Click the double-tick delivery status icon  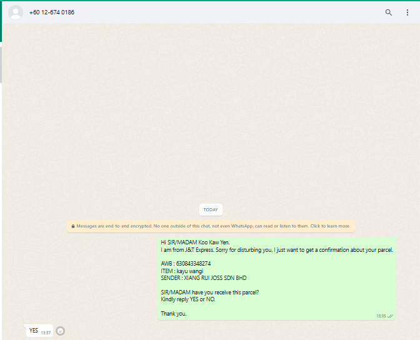click(x=391, y=316)
